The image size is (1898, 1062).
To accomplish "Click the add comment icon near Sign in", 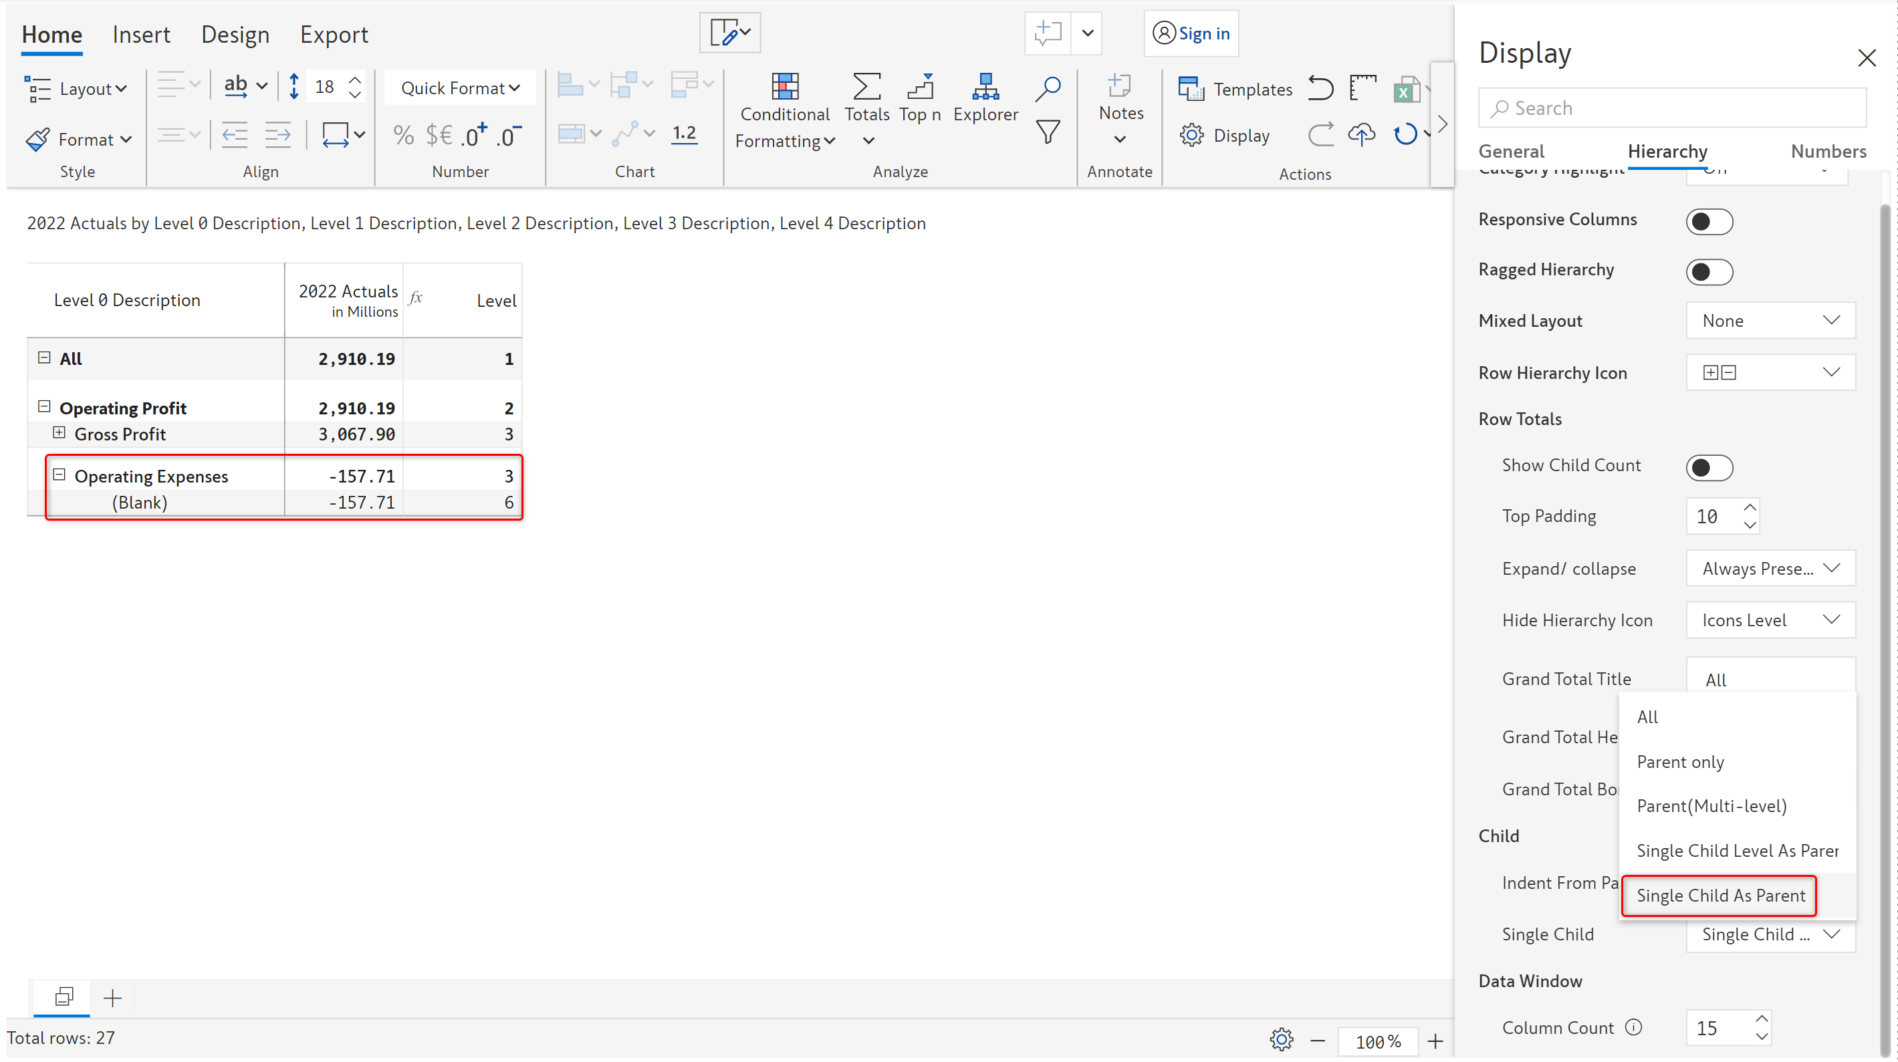I will click(x=1047, y=33).
